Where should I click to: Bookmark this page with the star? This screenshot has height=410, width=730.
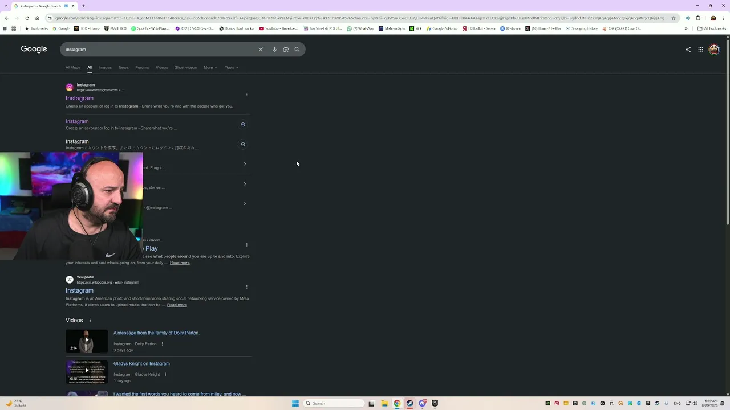[674, 18]
